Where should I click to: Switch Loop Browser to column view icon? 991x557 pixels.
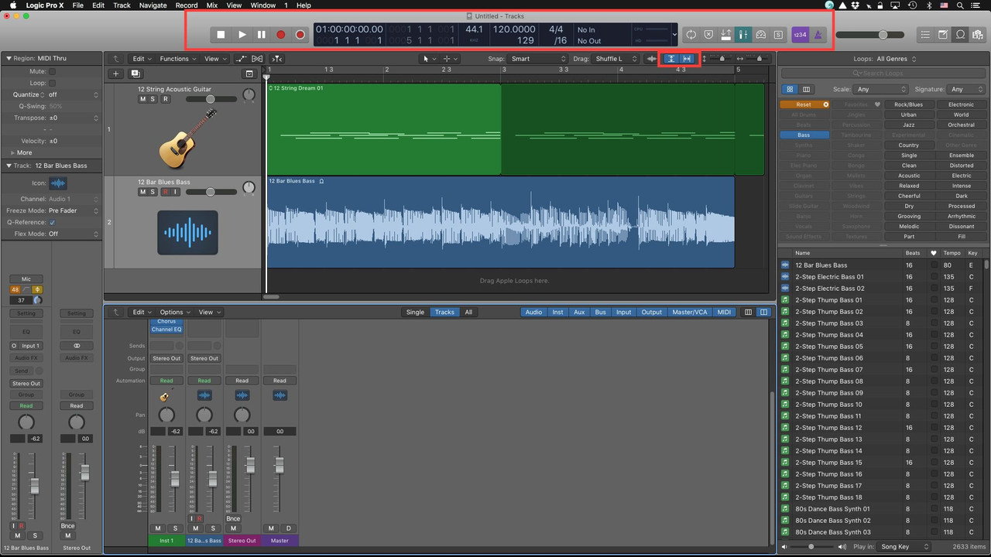(x=806, y=90)
